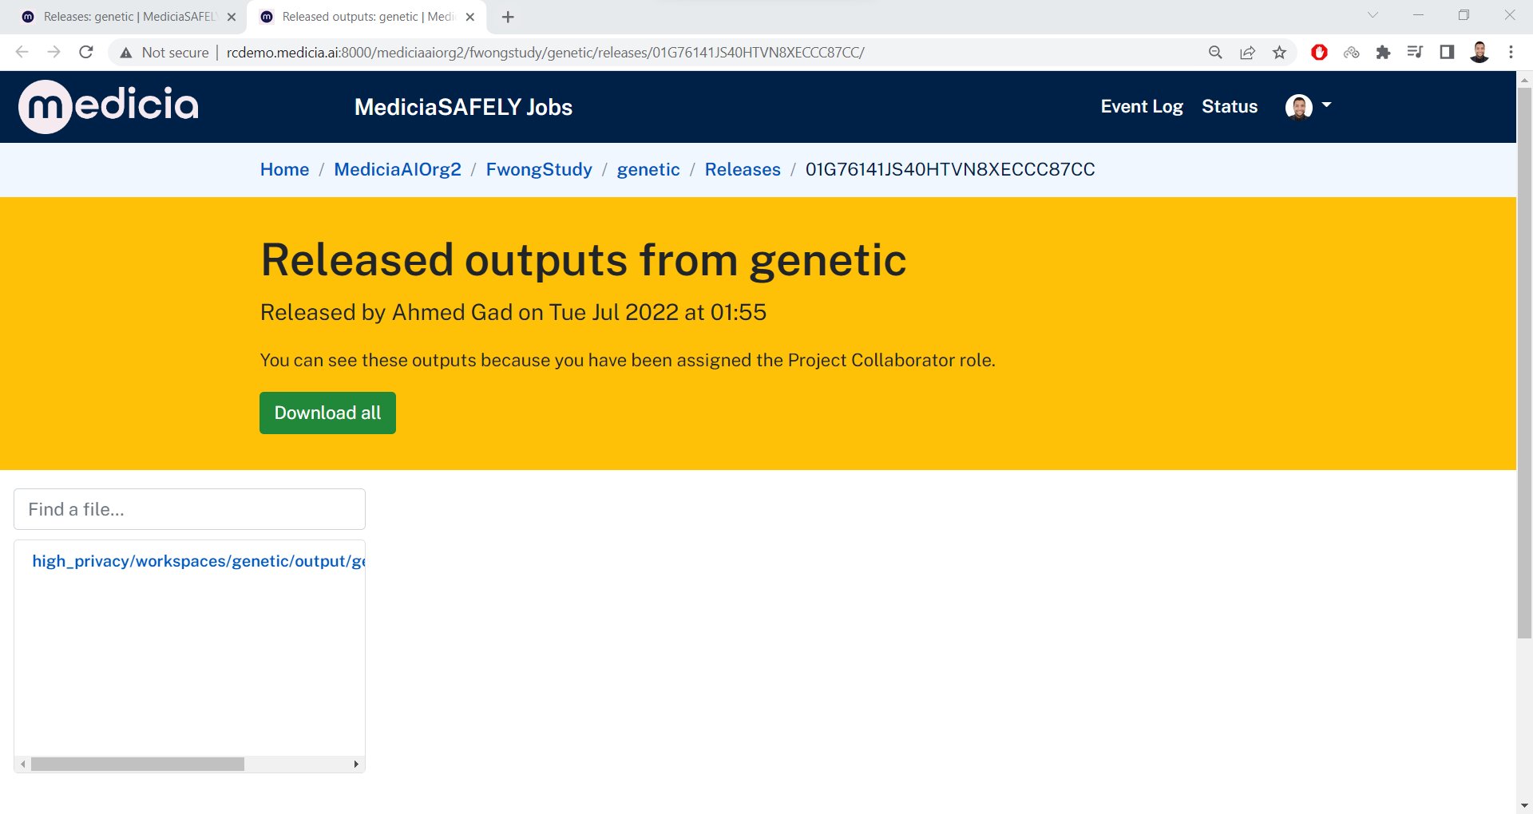Open the Extensions puzzle icon
Image resolution: width=1533 pixels, height=814 pixels.
click(x=1383, y=53)
